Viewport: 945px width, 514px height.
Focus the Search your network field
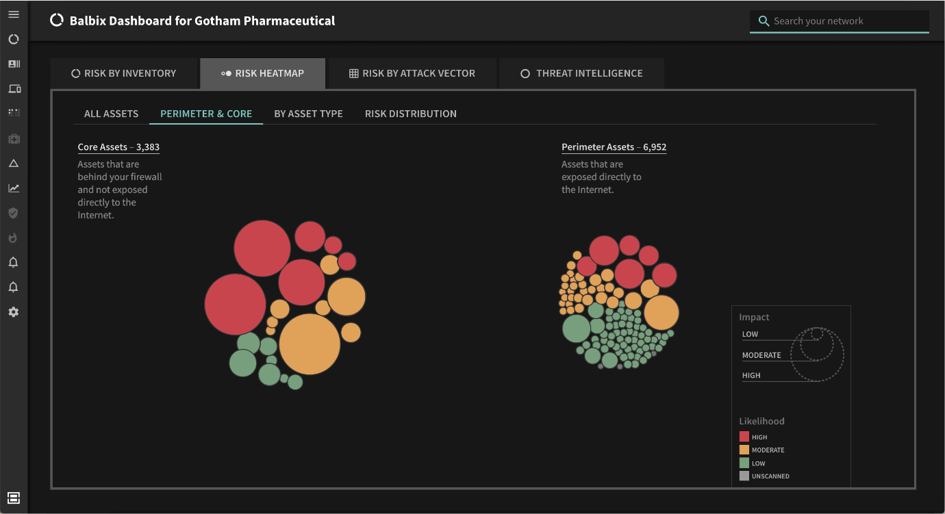(840, 21)
